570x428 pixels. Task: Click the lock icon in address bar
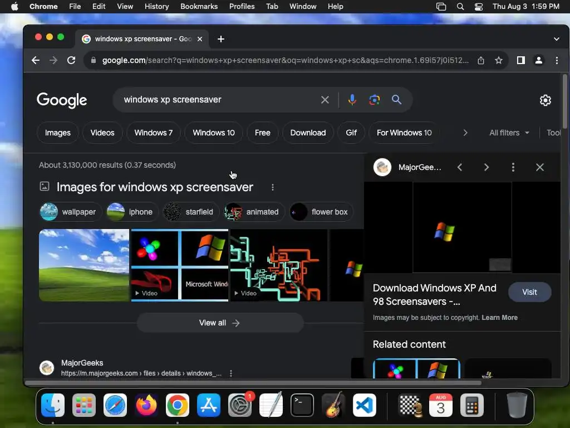click(x=94, y=60)
